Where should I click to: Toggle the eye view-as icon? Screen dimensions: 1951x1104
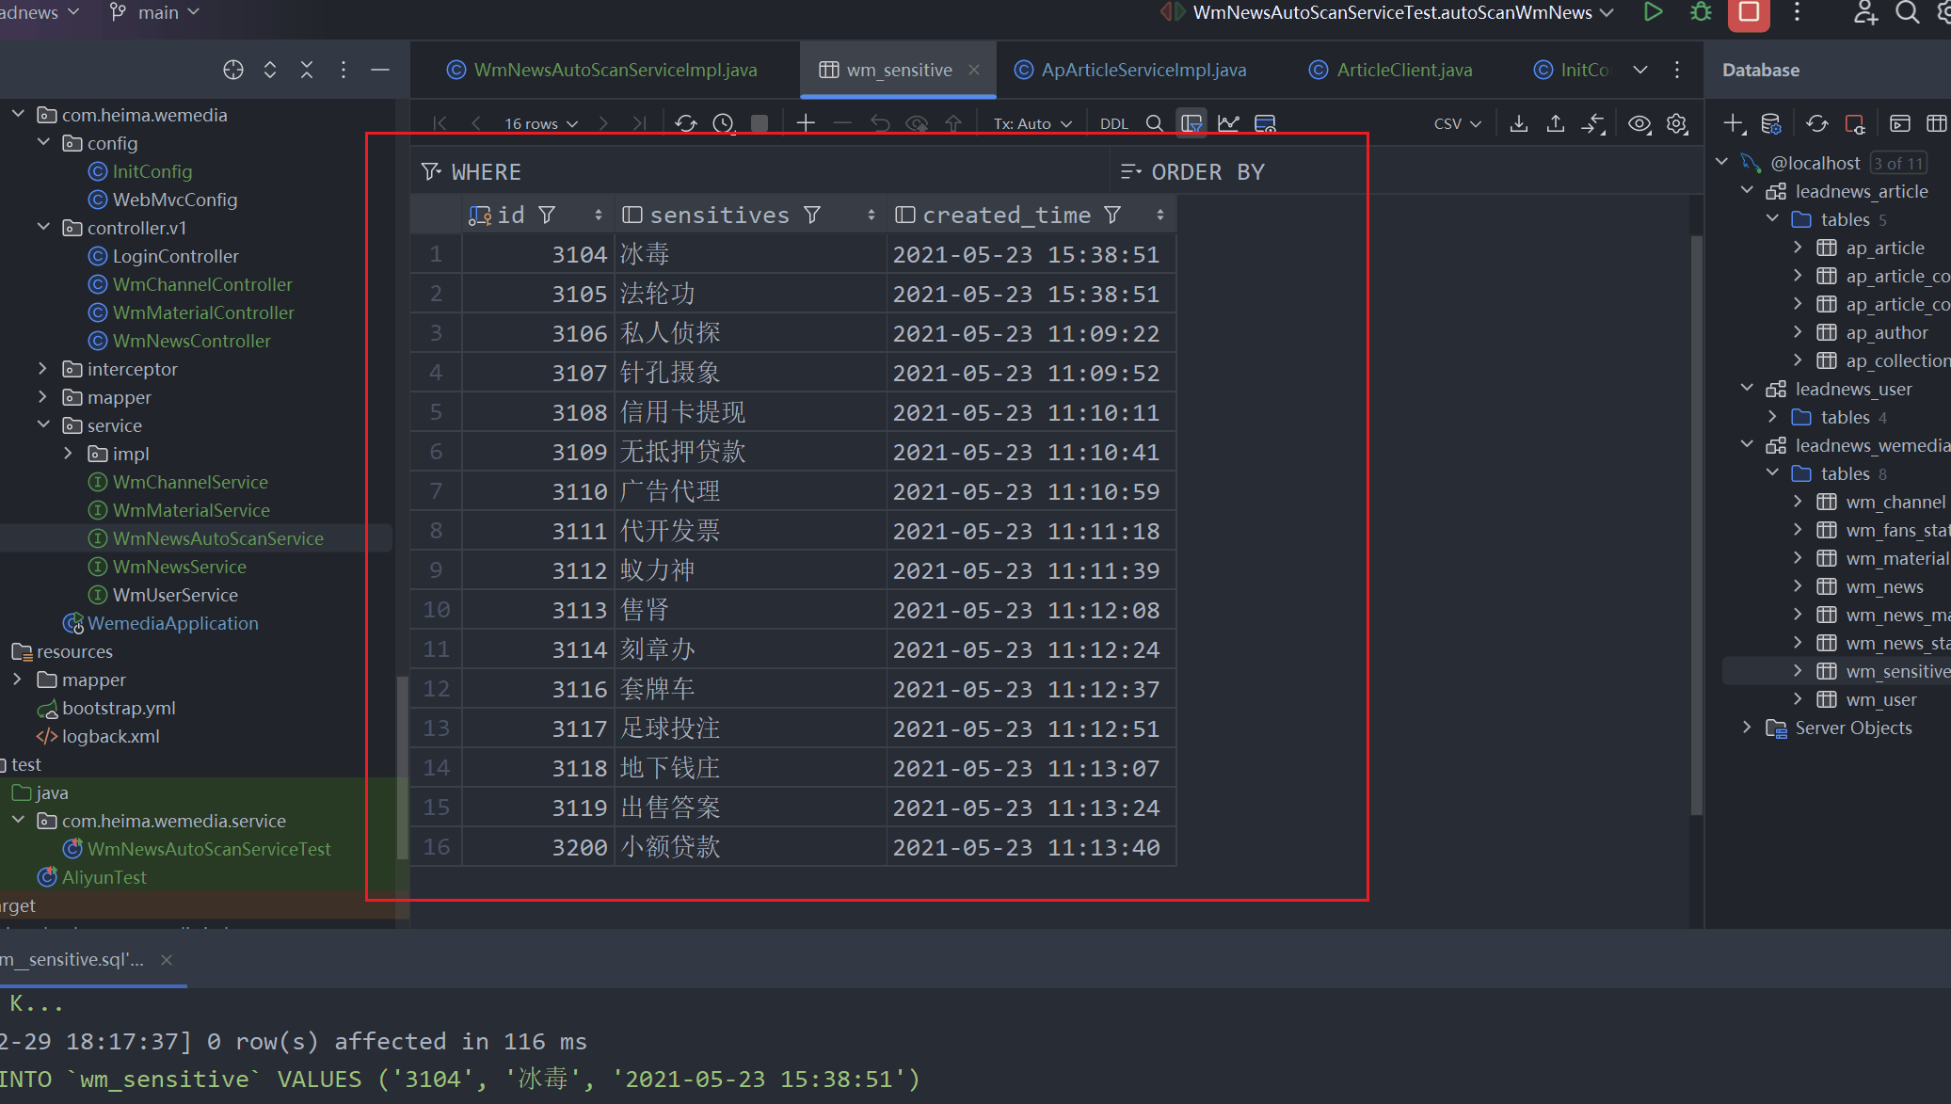click(x=1639, y=123)
